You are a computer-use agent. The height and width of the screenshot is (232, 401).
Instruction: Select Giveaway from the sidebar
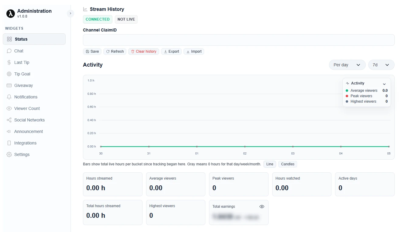(34, 85)
